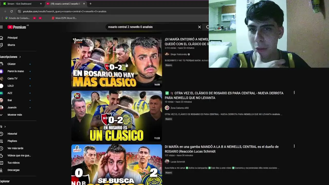Play En Rosario es un clásico thumbnail
The image size is (329, 185).
coord(117,116)
